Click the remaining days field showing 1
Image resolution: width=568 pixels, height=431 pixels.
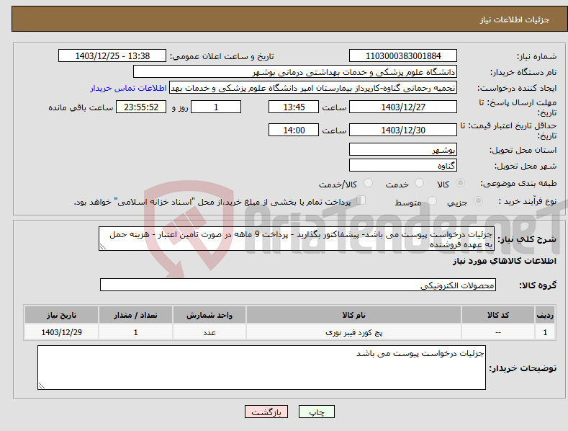[x=216, y=107]
